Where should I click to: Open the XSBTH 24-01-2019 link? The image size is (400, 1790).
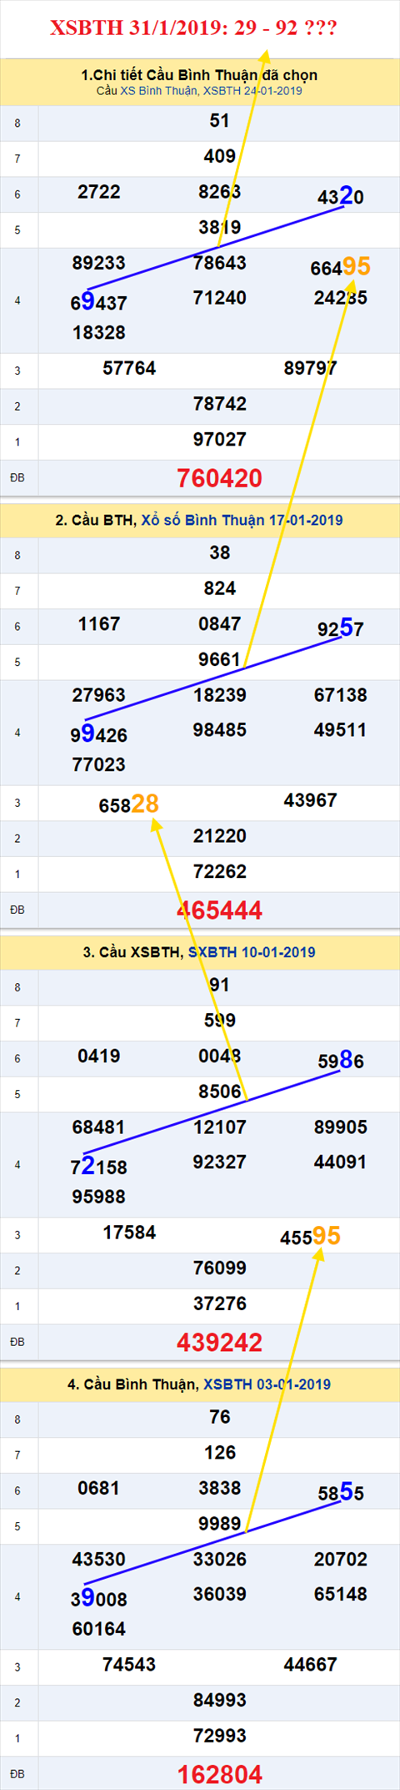pyautogui.click(x=252, y=90)
